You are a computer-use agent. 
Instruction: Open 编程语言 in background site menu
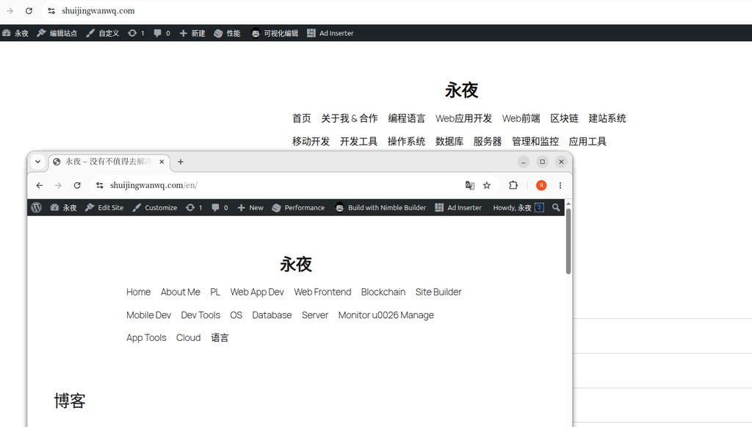tap(406, 118)
